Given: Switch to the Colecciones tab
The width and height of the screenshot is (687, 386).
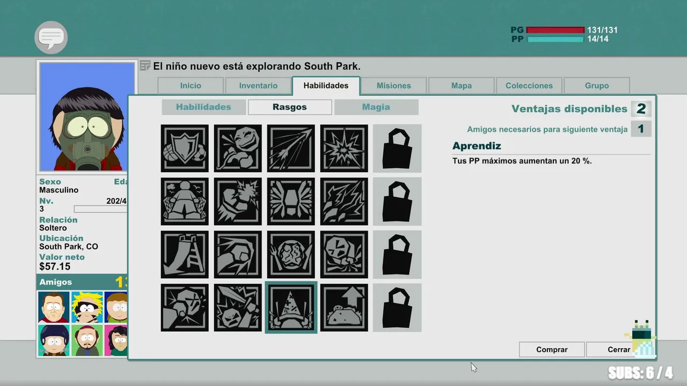Looking at the screenshot, I should coord(529,86).
